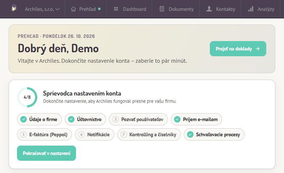Open the Archiles, s.r.o. company dropdown

(x=42, y=9)
